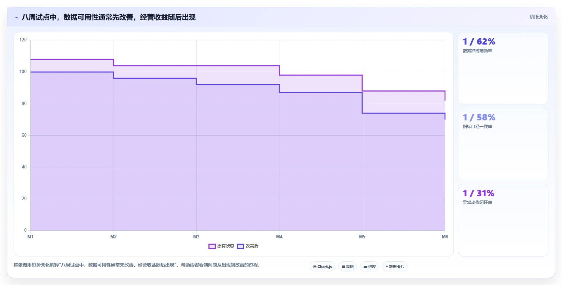This screenshot has height=285, width=562.
Task: Click the M3 x-axis label
Action: coord(196,237)
